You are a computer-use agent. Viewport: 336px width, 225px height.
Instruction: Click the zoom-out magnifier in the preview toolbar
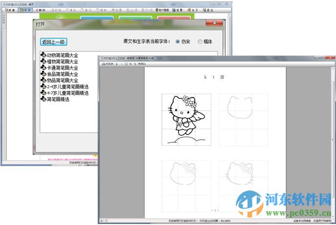coord(135,64)
